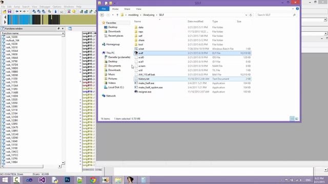328x184 pixels.
Task: Open Debugger menu in IDA
Action: 45,7
